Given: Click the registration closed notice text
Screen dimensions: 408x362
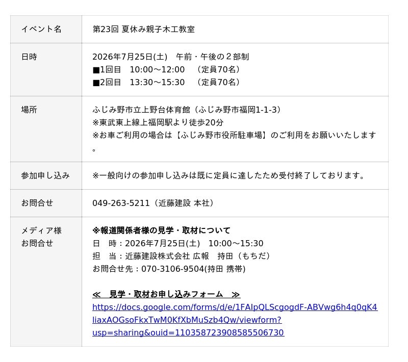Looking at the screenshot, I should tap(228, 175).
